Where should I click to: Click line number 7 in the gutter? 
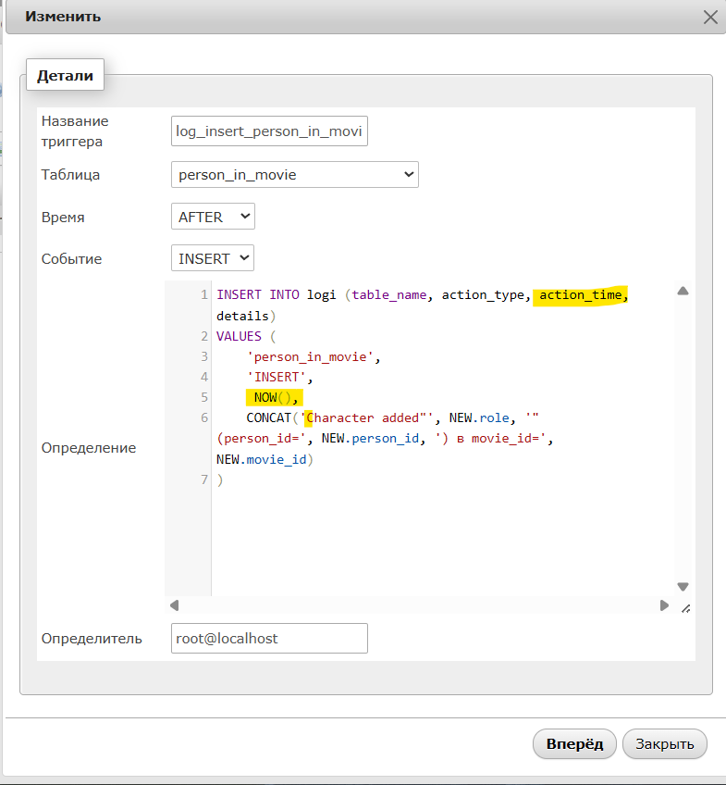[x=204, y=480]
